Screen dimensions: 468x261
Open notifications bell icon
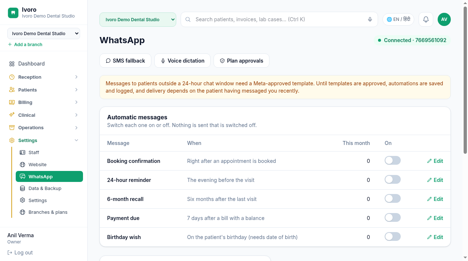pyautogui.click(x=426, y=19)
